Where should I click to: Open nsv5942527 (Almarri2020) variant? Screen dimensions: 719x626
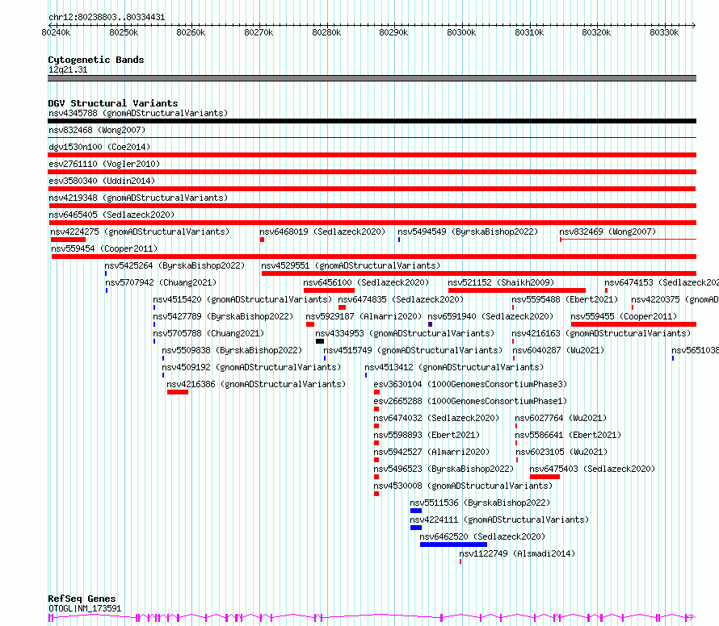(431, 452)
